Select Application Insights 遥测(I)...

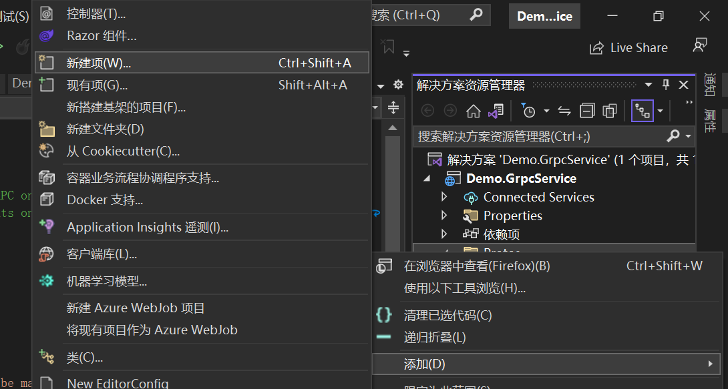pyautogui.click(x=202, y=227)
